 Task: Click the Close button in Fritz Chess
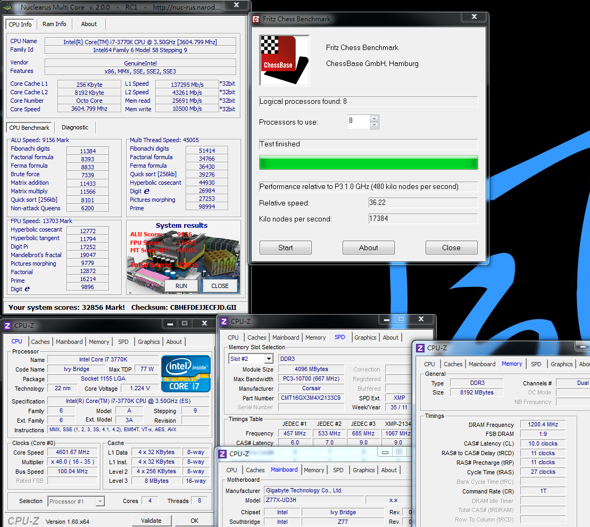click(452, 248)
